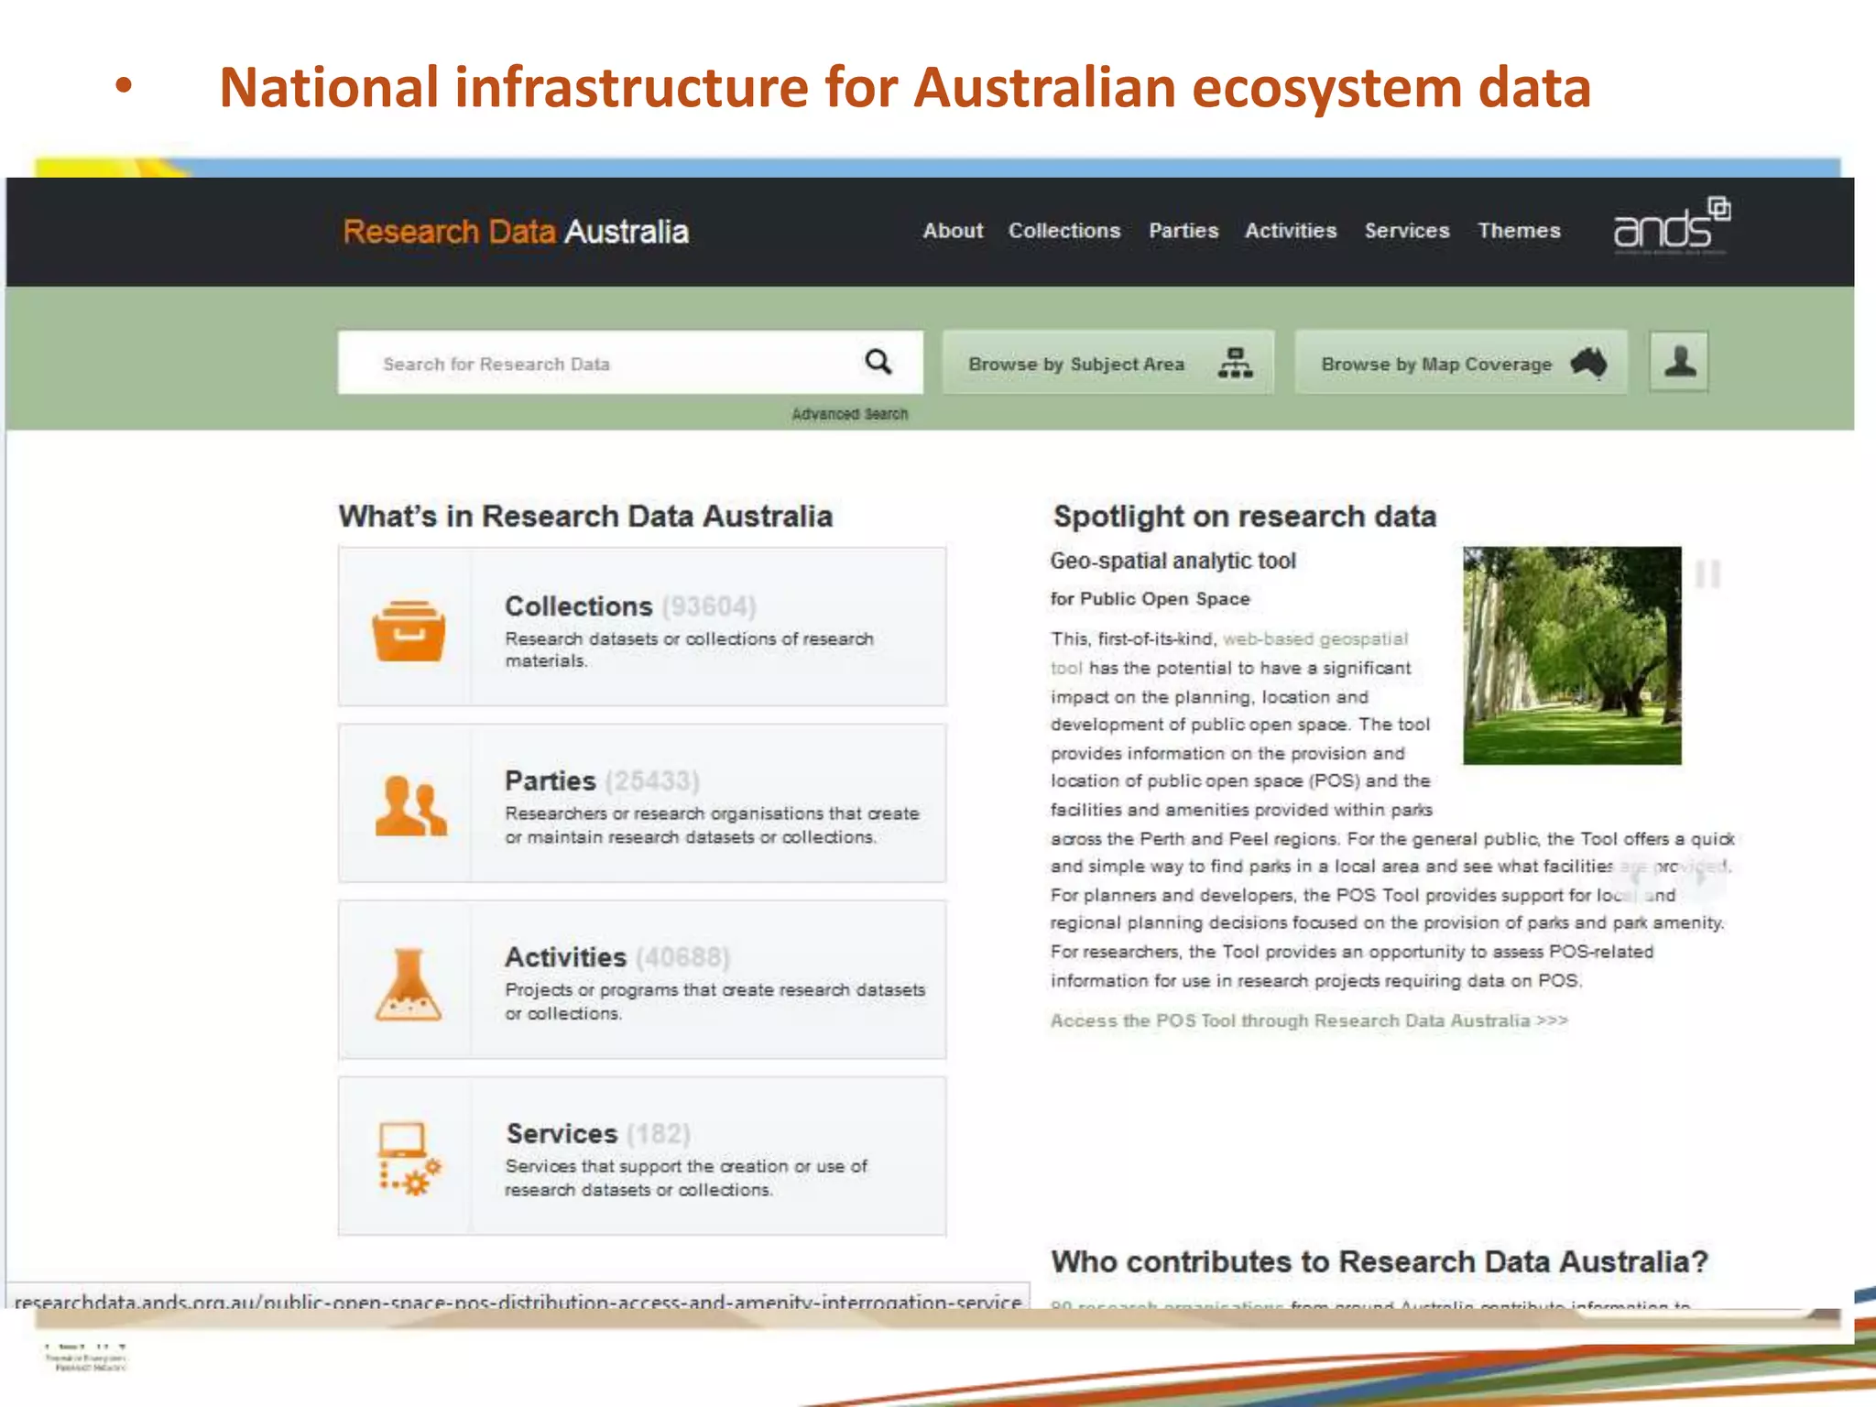Click the Services (182) heading
Image resolution: width=1876 pixels, height=1407 pixels.
click(x=598, y=1134)
